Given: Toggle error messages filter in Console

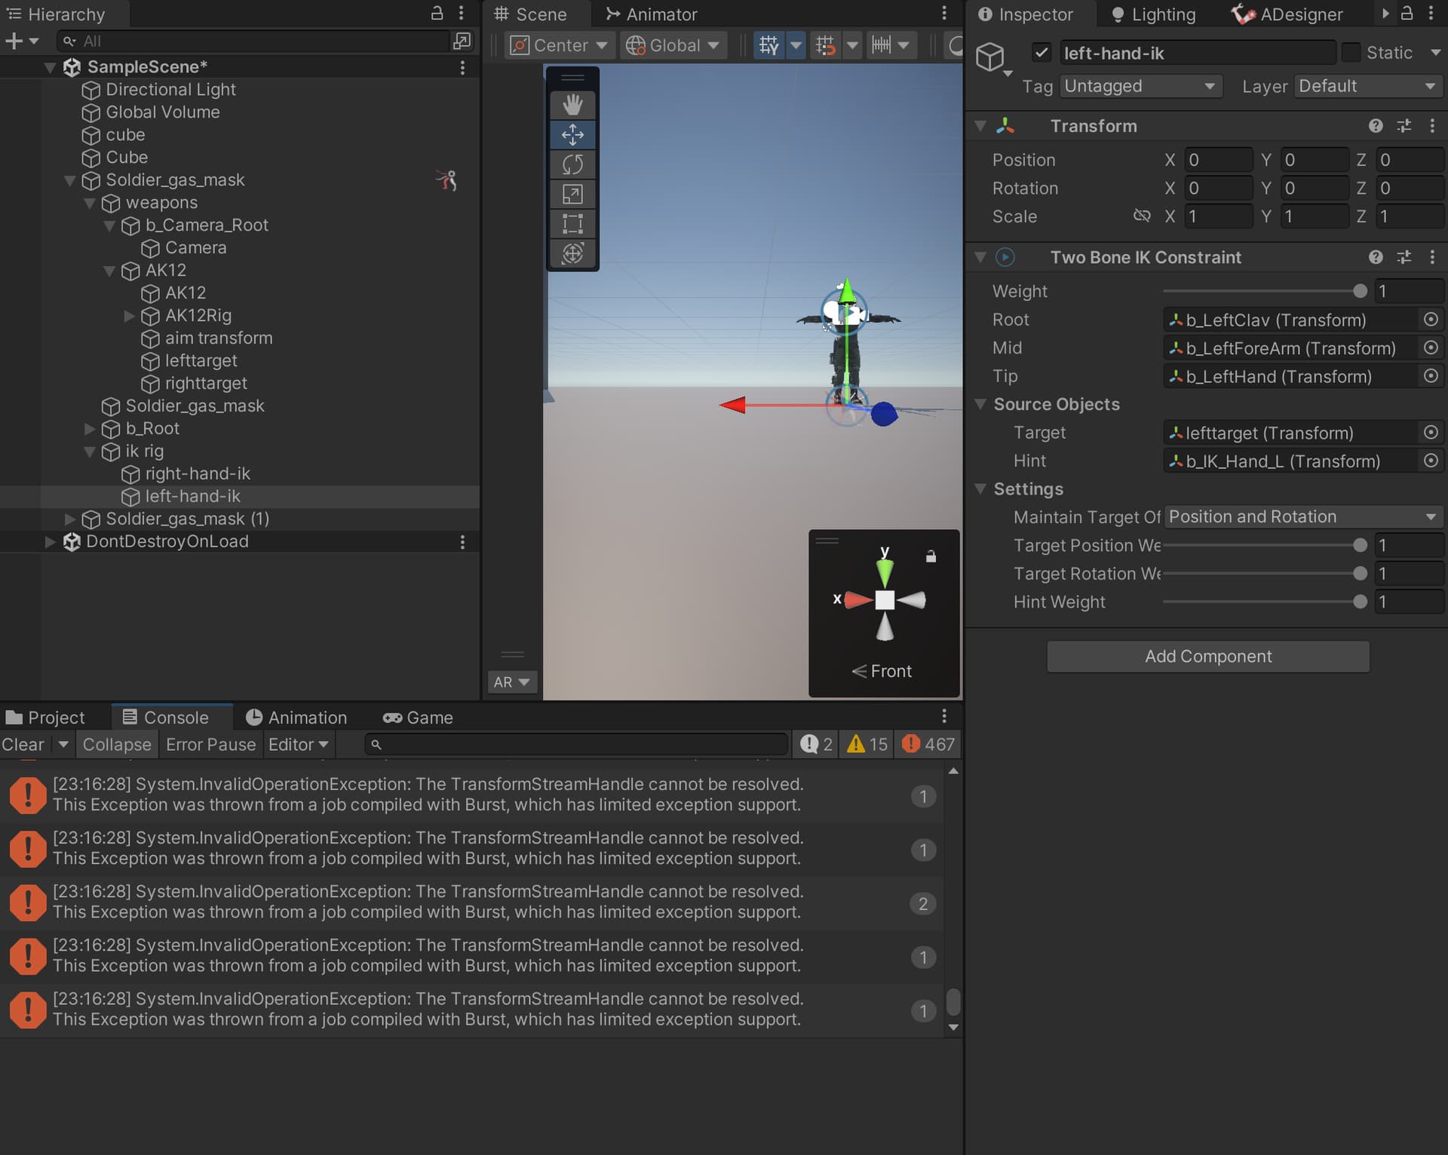Looking at the screenshot, I should click(x=927, y=744).
